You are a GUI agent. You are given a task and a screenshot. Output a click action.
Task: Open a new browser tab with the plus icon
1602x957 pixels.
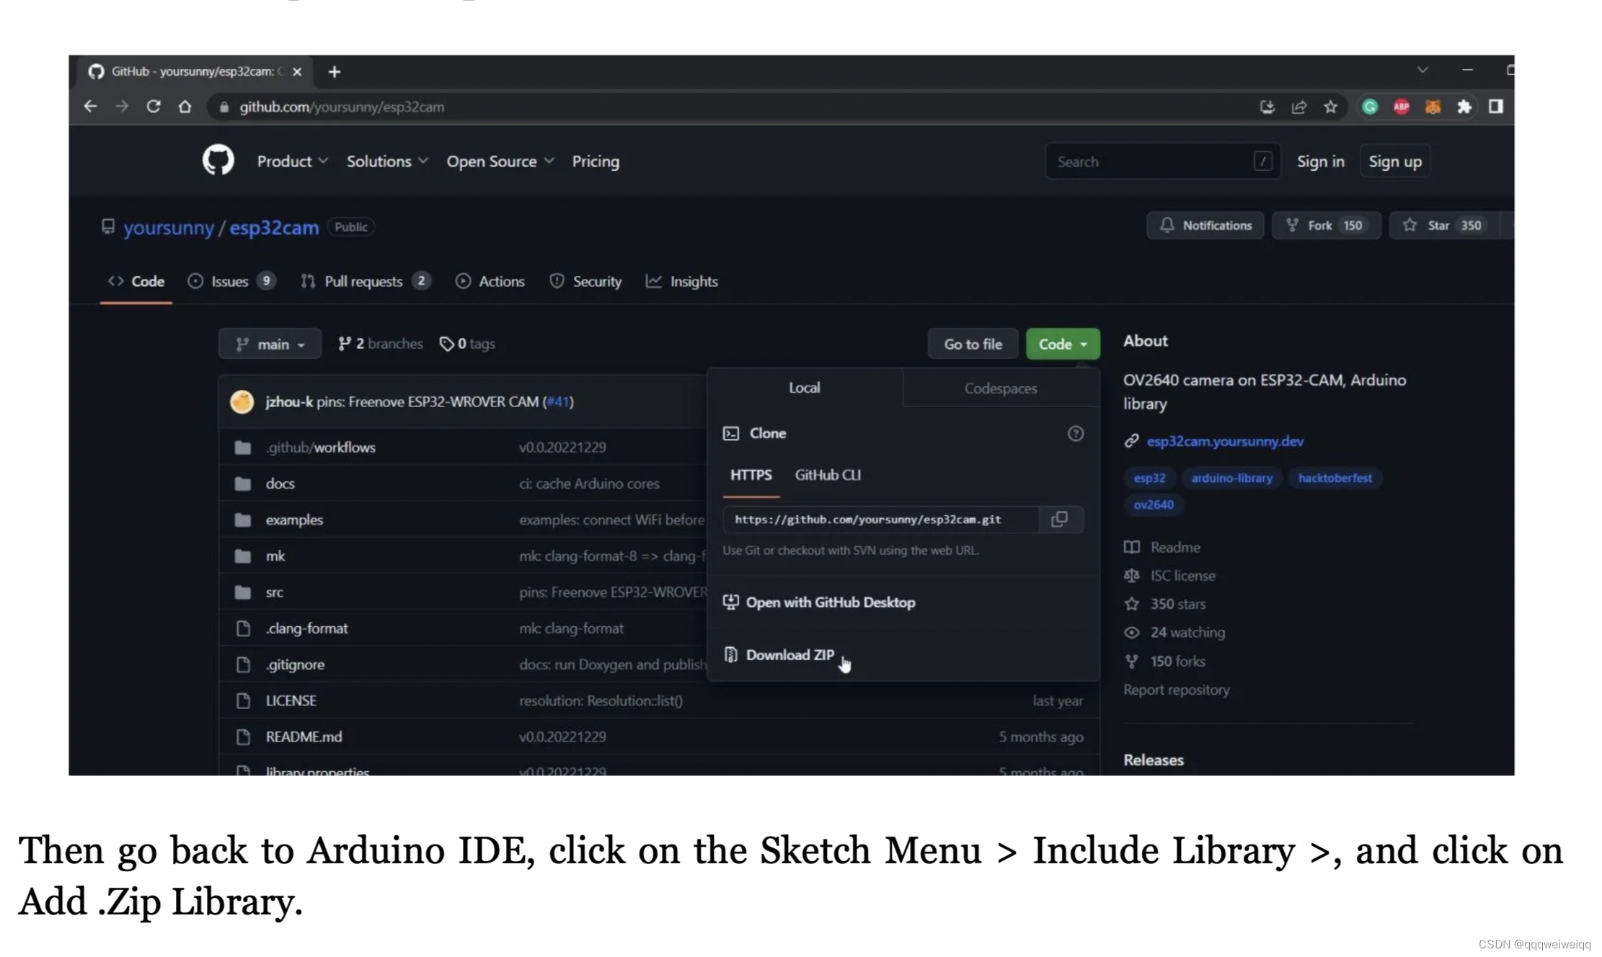coord(335,71)
